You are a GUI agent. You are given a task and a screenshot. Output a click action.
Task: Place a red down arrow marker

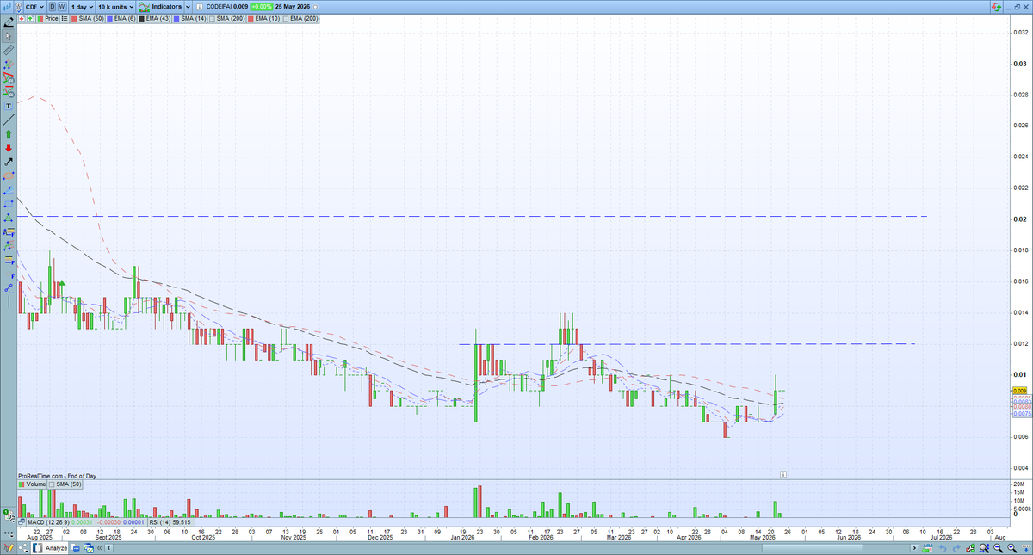coord(9,147)
